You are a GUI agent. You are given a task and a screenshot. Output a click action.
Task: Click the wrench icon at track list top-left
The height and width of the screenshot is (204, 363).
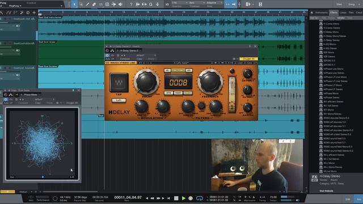pyautogui.click(x=2, y=12)
